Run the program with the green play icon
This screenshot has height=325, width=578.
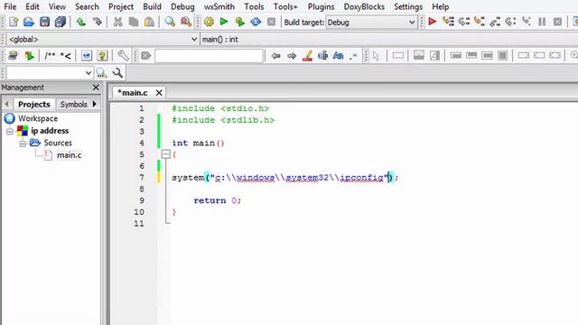(224, 22)
